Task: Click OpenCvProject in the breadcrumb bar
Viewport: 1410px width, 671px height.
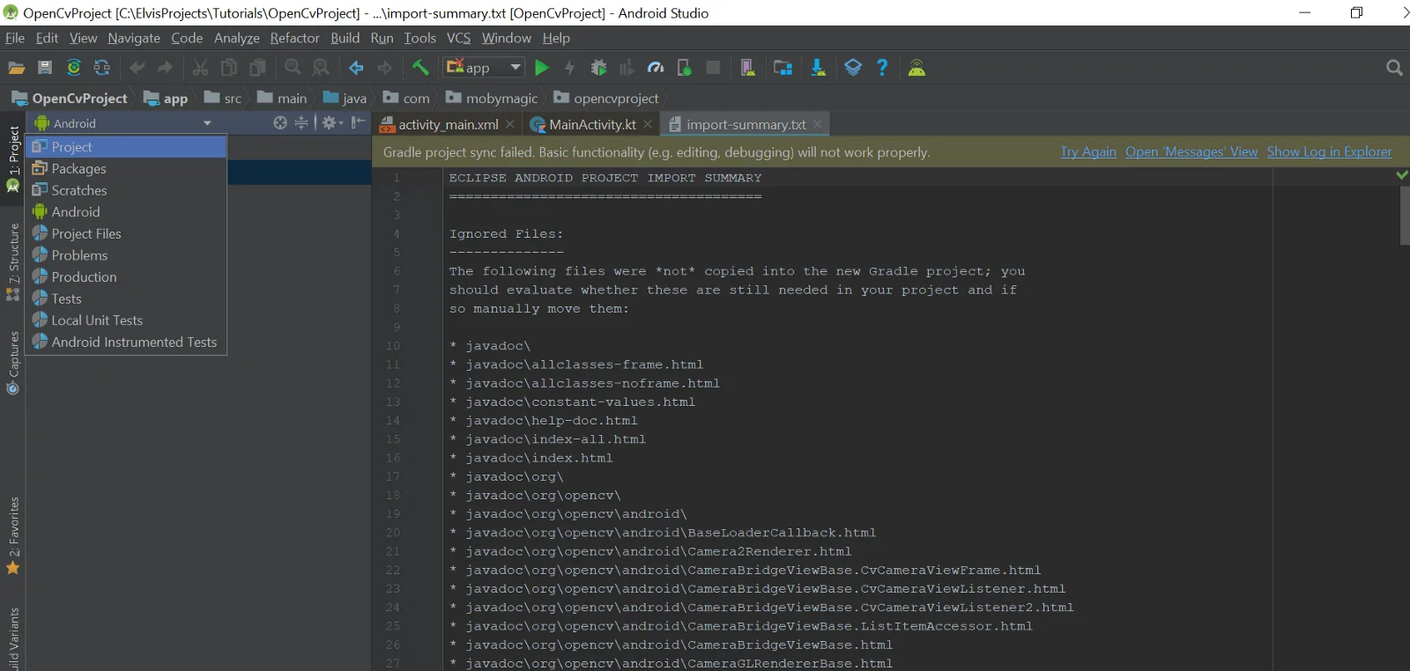Action: coord(70,98)
